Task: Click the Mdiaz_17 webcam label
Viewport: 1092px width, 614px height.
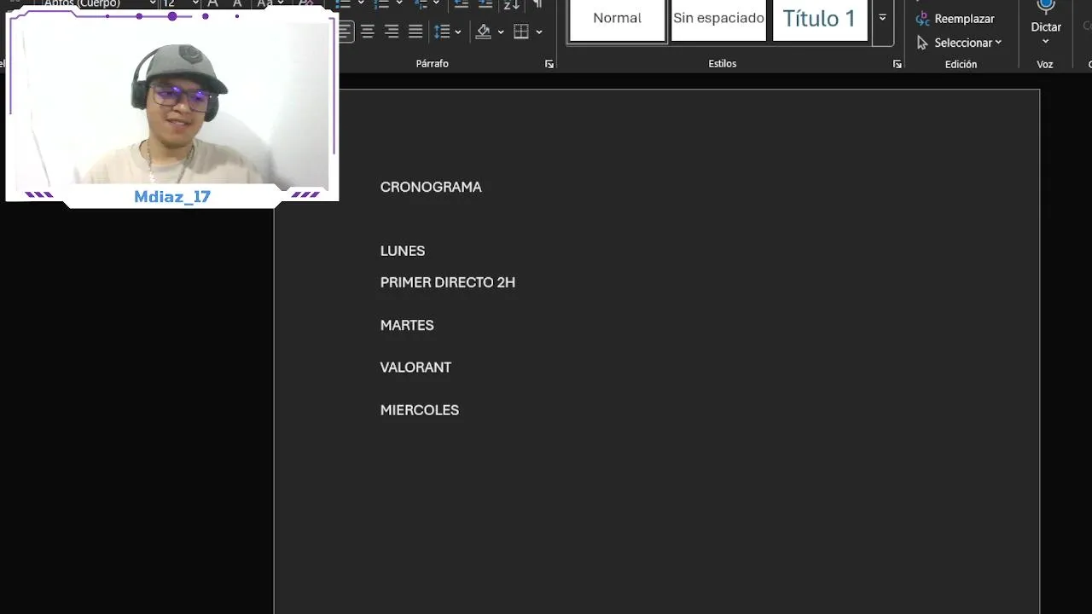Action: click(x=172, y=197)
